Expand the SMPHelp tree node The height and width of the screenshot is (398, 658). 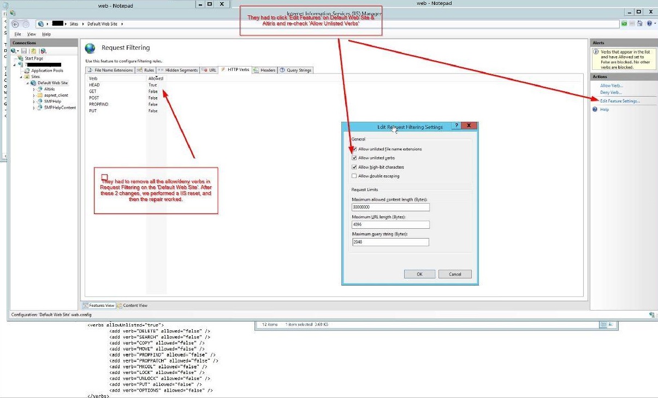34,102
